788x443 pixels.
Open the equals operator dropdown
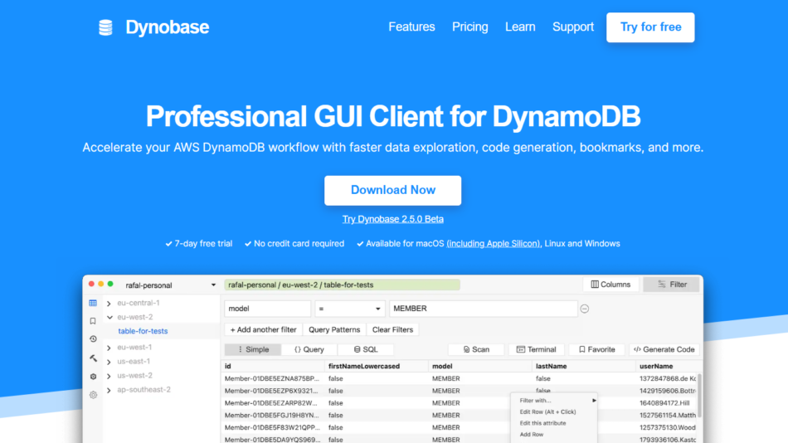pyautogui.click(x=349, y=309)
